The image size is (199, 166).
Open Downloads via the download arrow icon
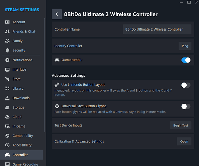pyautogui.click(x=7, y=98)
